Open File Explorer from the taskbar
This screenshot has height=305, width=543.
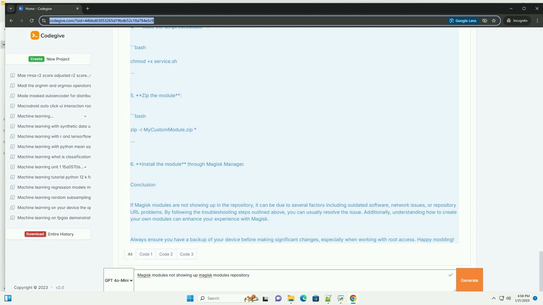pyautogui.click(x=291, y=298)
